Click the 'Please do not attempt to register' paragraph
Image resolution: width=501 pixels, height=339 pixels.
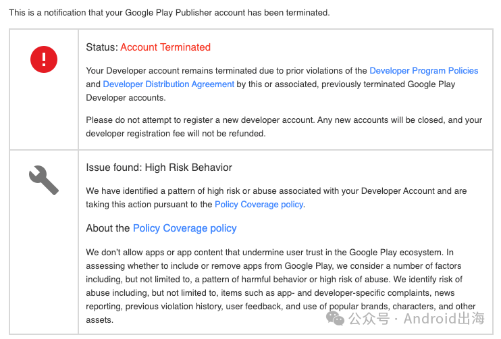(x=284, y=127)
